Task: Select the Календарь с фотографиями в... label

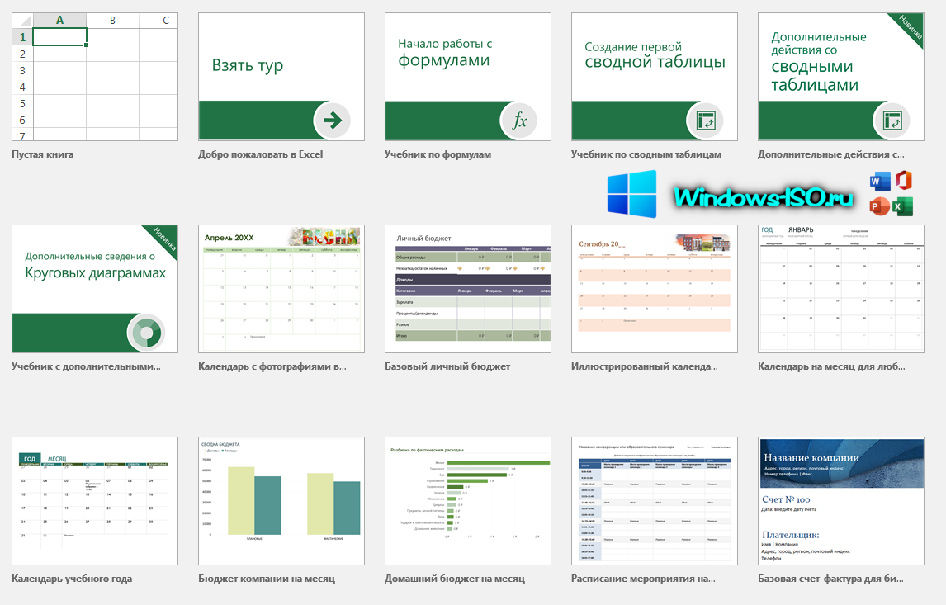Action: [x=272, y=366]
